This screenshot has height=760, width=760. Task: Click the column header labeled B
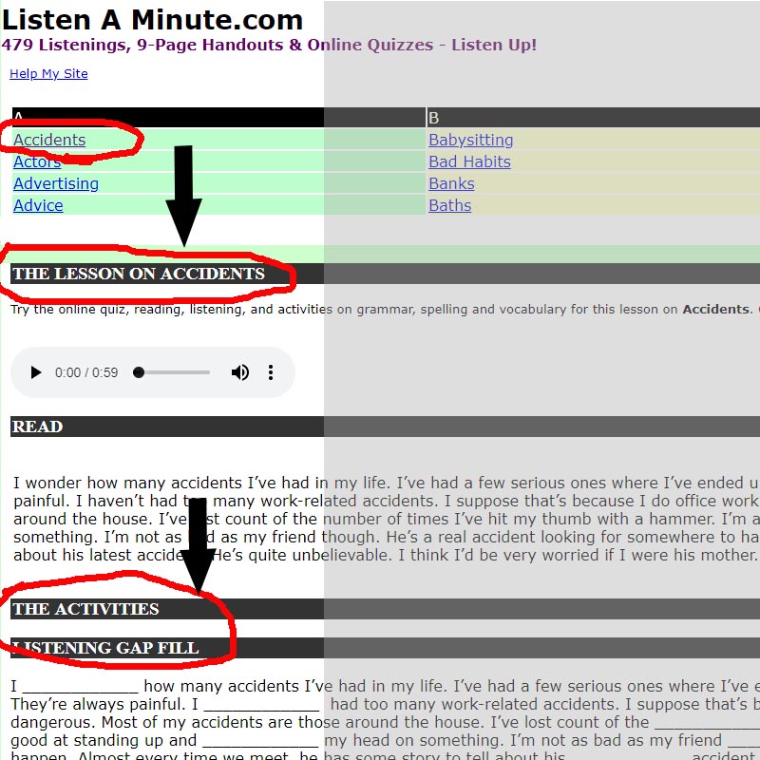click(x=432, y=117)
